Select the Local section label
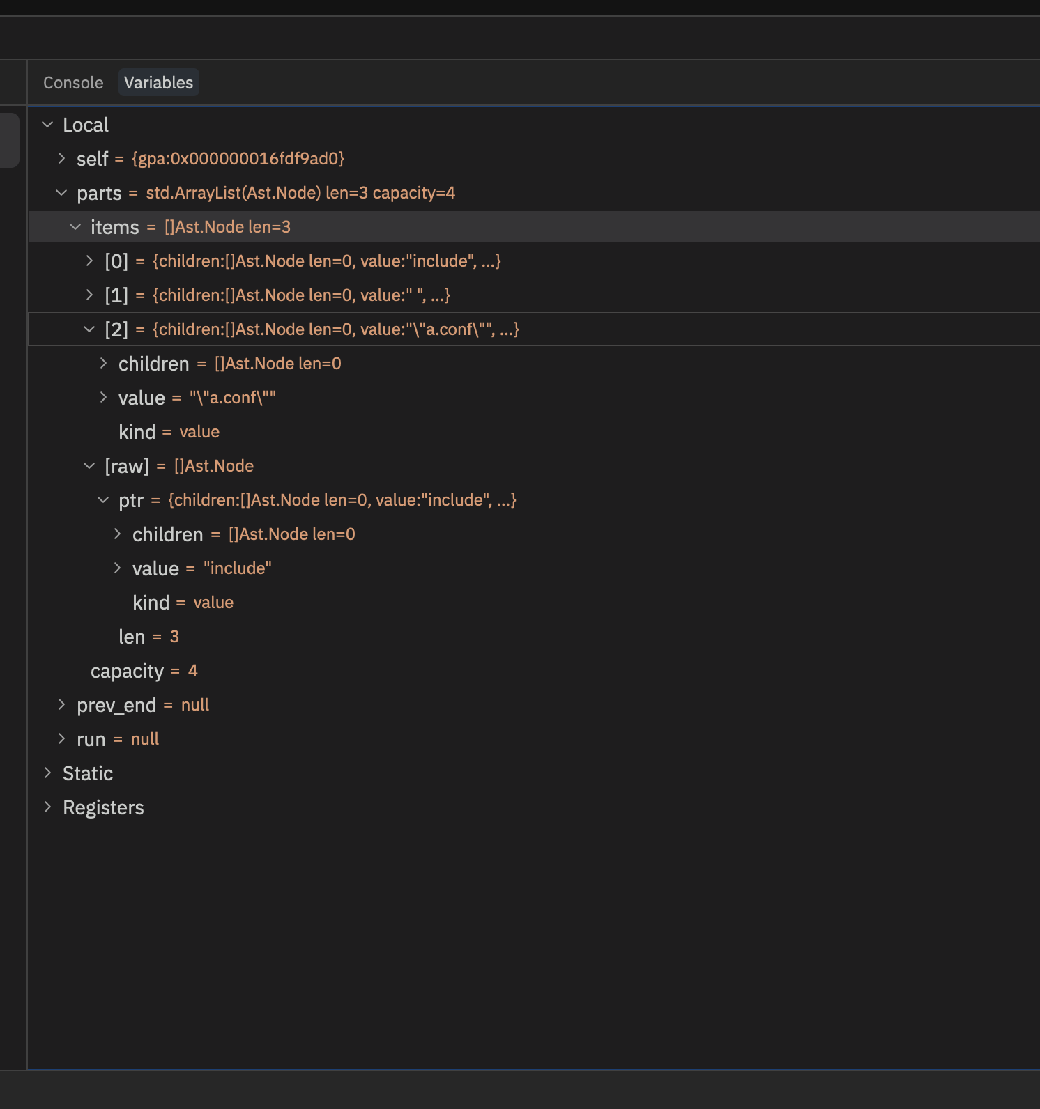Viewport: 1040px width, 1109px height. [86, 125]
